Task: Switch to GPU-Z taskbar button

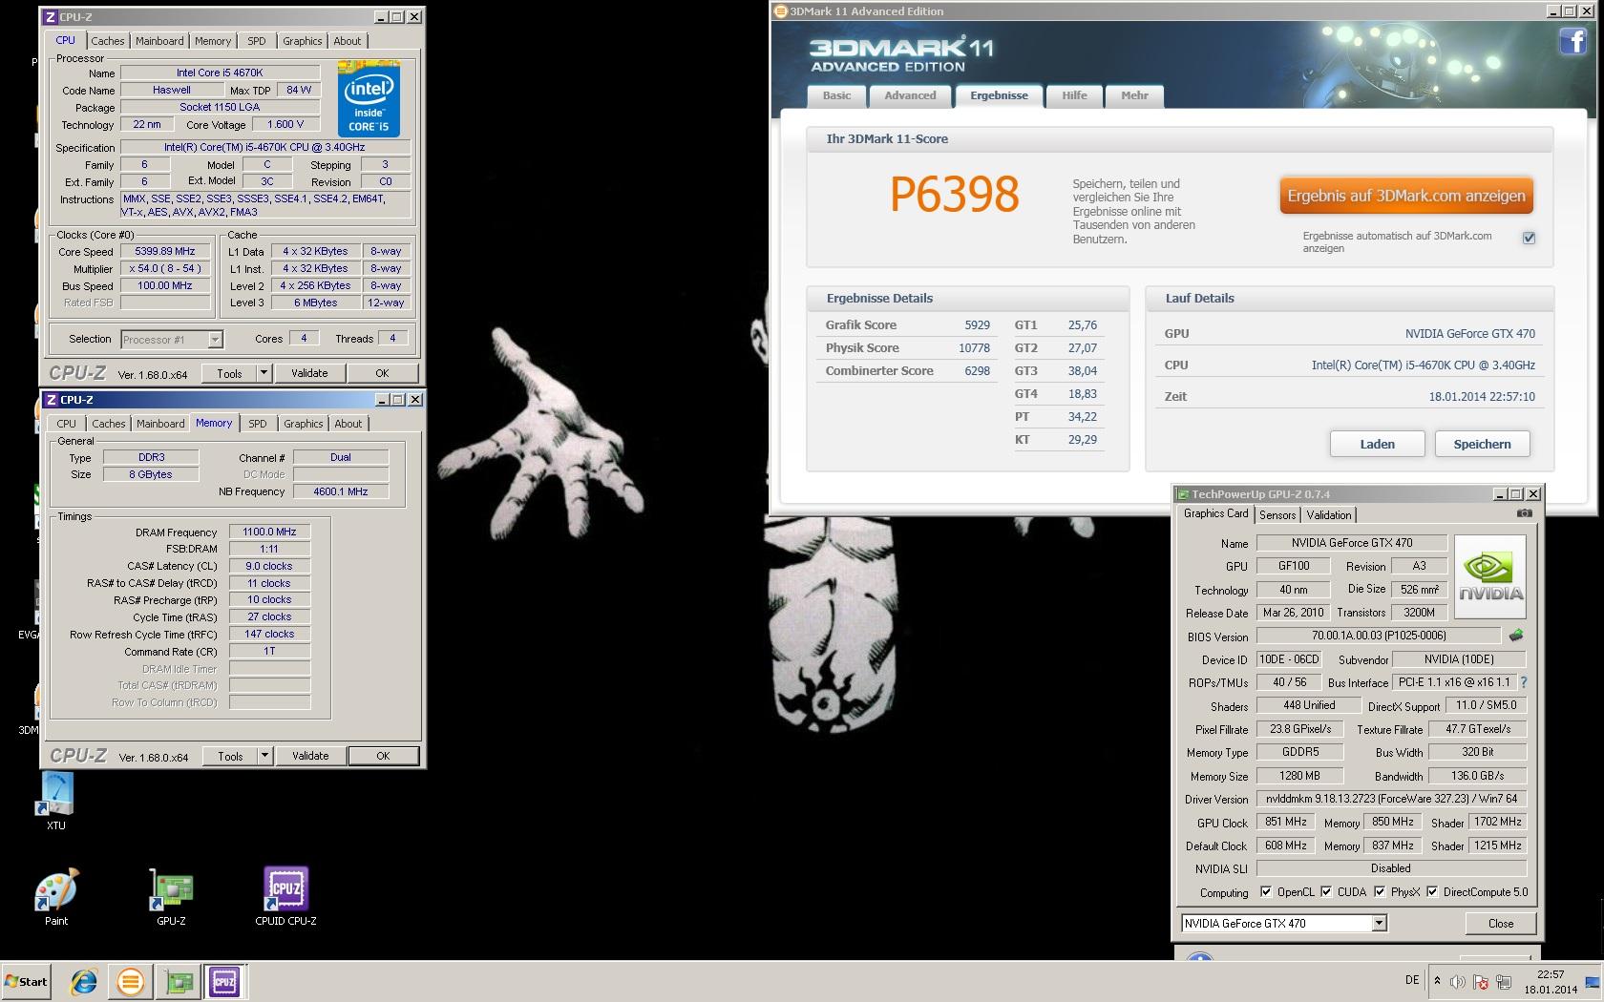Action: (179, 981)
